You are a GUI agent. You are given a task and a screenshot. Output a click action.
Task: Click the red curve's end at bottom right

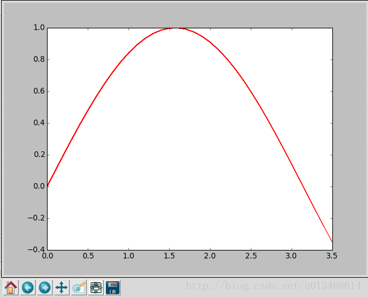[332, 241]
